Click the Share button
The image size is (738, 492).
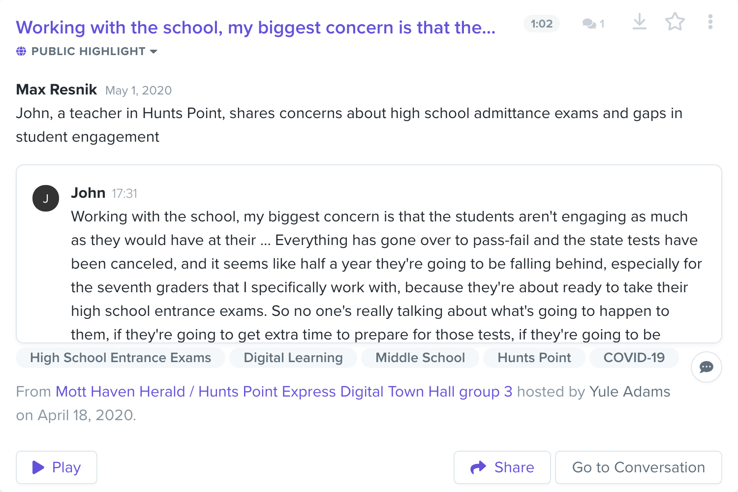tap(502, 467)
